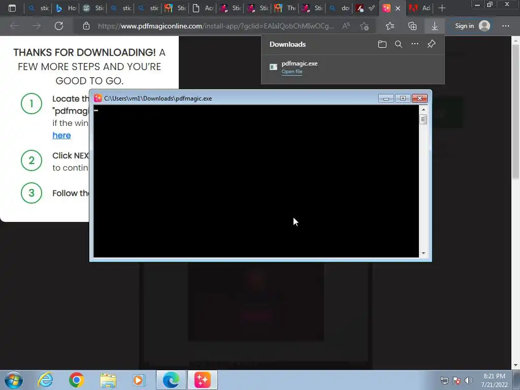Switch to Microsoft Edge taskbar button
This screenshot has width=520, height=390.
[171, 380]
